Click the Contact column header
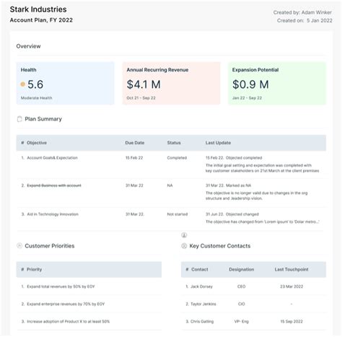 [x=200, y=269]
